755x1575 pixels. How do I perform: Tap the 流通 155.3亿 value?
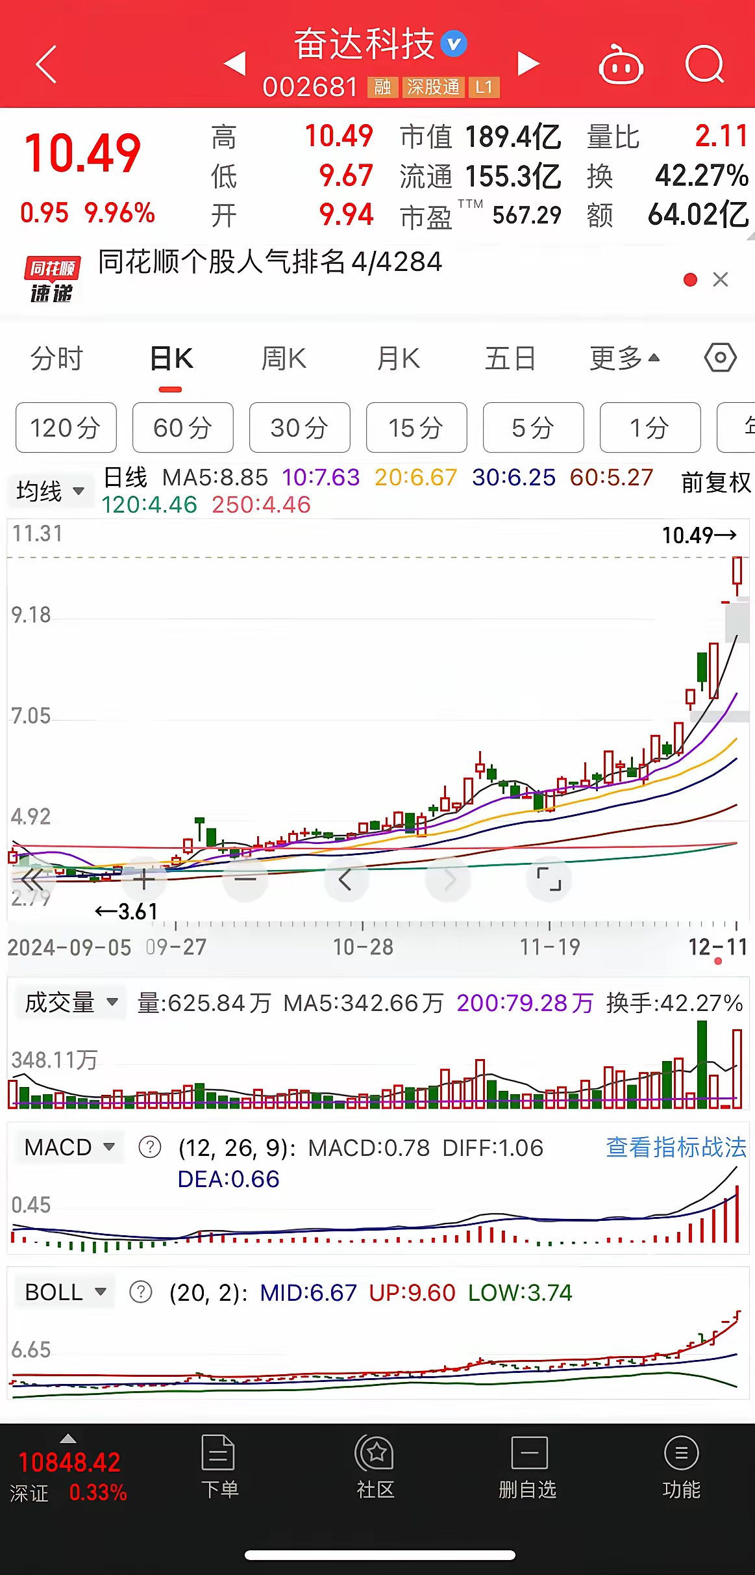pyautogui.click(x=513, y=176)
